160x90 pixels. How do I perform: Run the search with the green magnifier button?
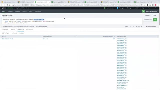[x=155, y=20]
